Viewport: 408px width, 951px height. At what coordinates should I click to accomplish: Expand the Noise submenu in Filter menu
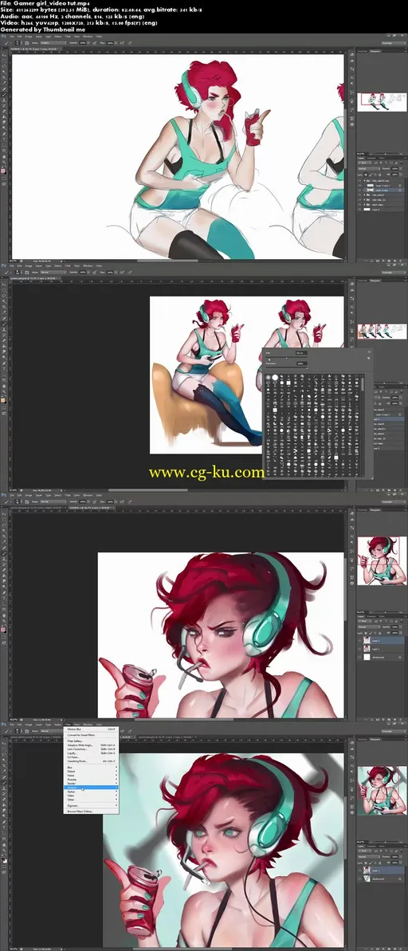coord(91,775)
